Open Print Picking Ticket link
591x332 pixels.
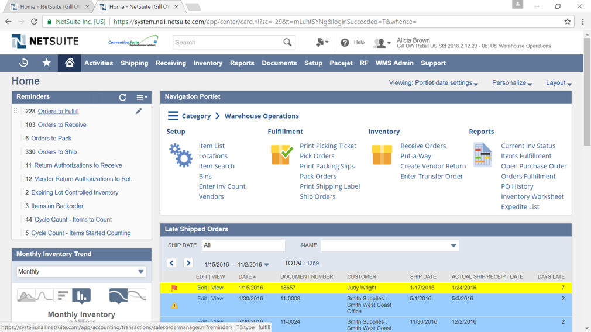328,146
